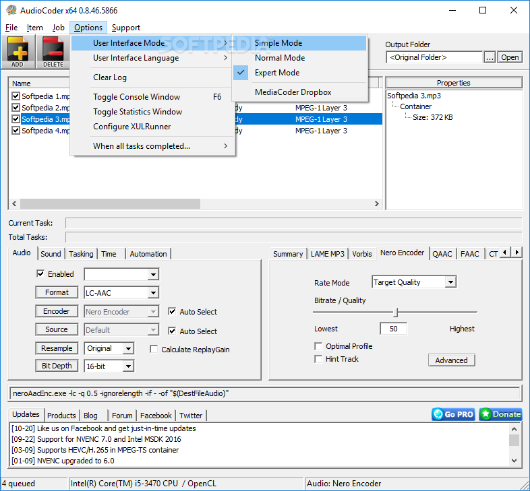Click the Properties panel header button

454,83
